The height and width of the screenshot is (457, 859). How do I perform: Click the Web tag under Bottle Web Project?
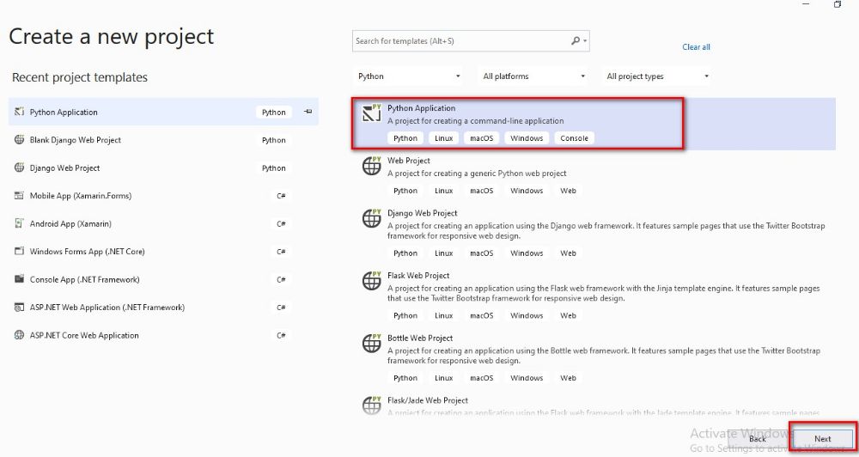coord(568,378)
